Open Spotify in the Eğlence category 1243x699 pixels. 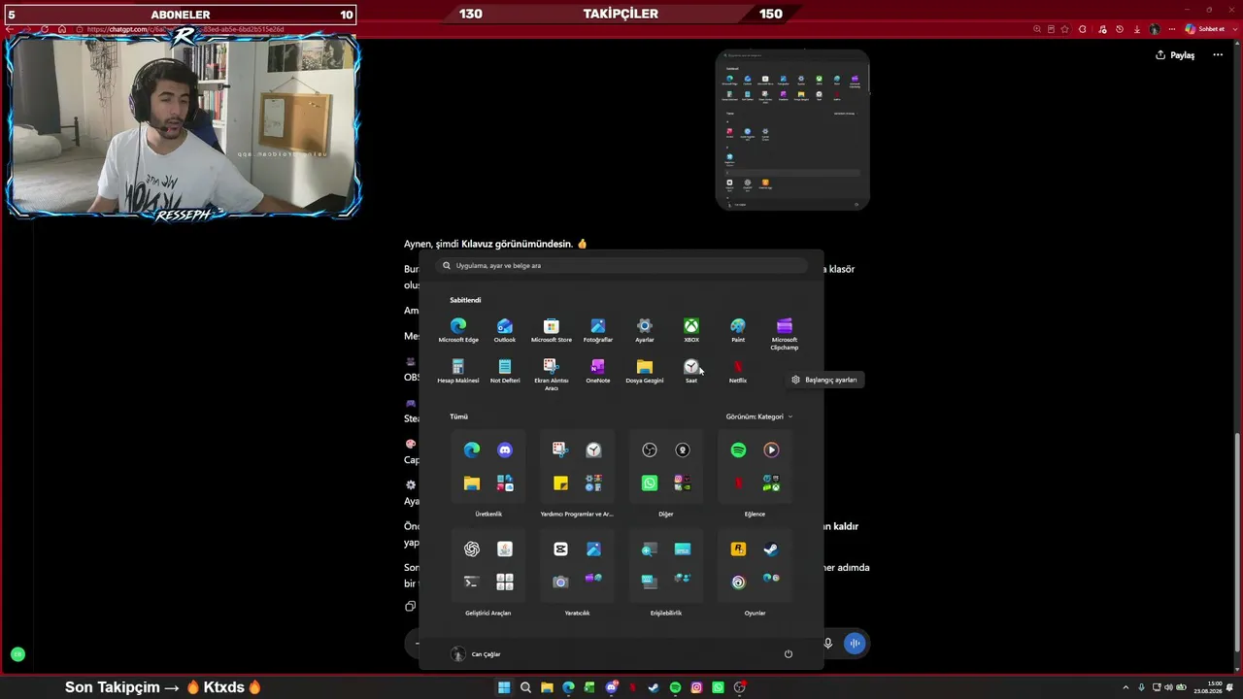[738, 449]
